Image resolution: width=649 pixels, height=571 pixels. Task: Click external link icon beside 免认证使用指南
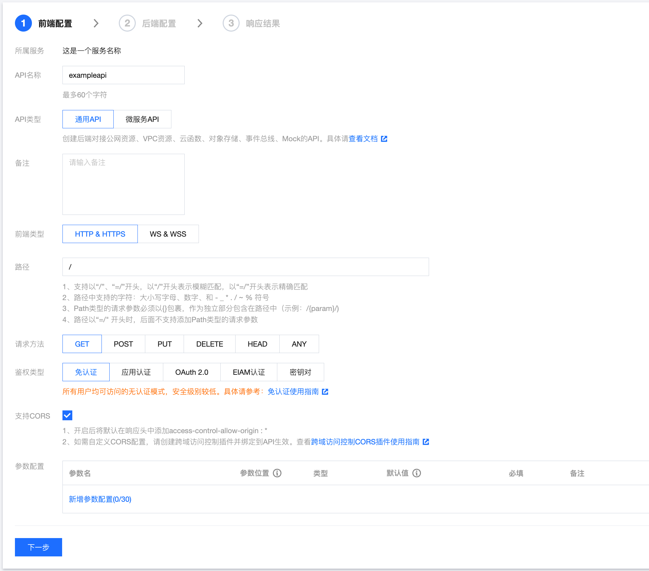tap(325, 392)
